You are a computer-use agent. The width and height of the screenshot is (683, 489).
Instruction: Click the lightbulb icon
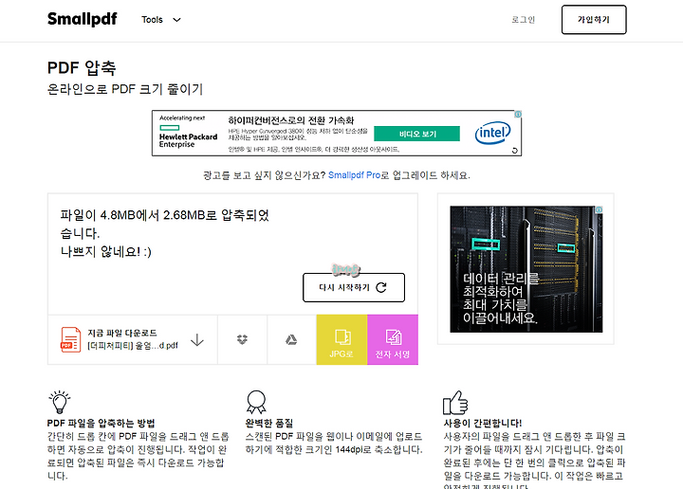pyautogui.click(x=60, y=402)
